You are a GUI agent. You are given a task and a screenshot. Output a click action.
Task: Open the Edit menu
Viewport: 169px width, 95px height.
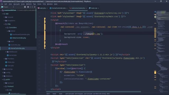[x=6, y=4]
